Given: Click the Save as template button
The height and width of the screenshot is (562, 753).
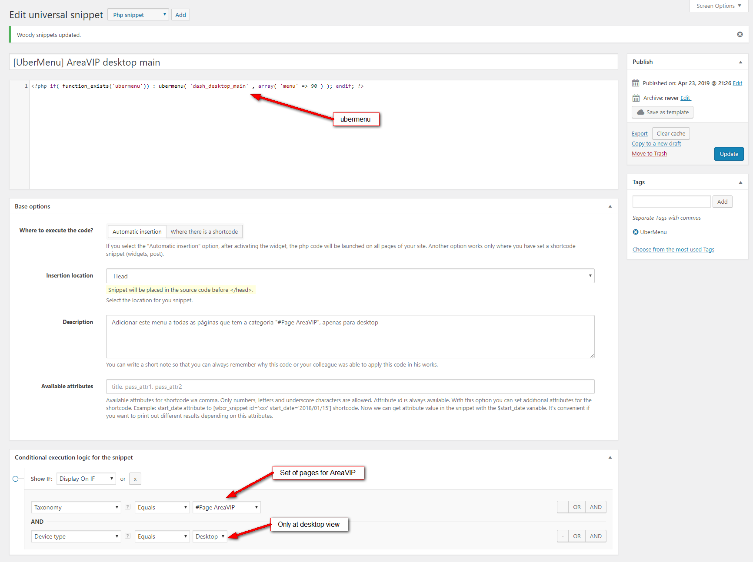Looking at the screenshot, I should point(662,112).
